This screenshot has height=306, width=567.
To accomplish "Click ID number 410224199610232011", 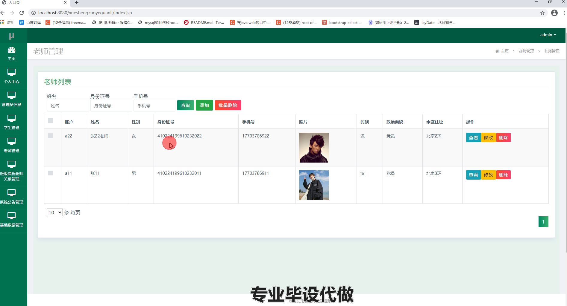I will pyautogui.click(x=179, y=173).
